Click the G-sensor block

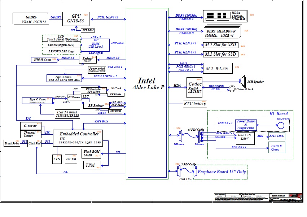coord(31,126)
